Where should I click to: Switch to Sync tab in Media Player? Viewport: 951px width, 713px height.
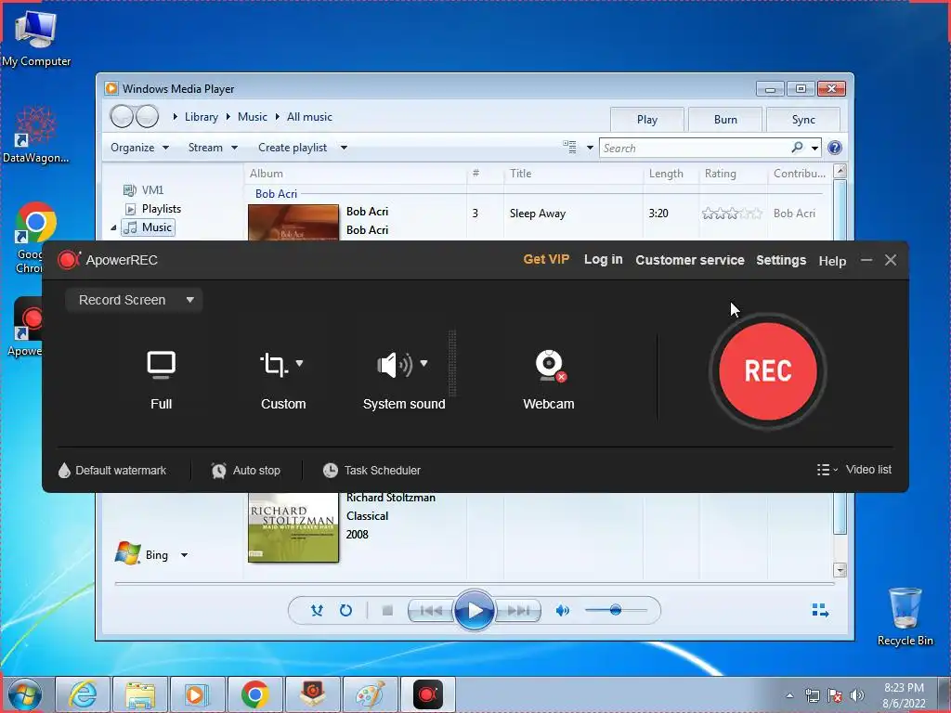[803, 120]
